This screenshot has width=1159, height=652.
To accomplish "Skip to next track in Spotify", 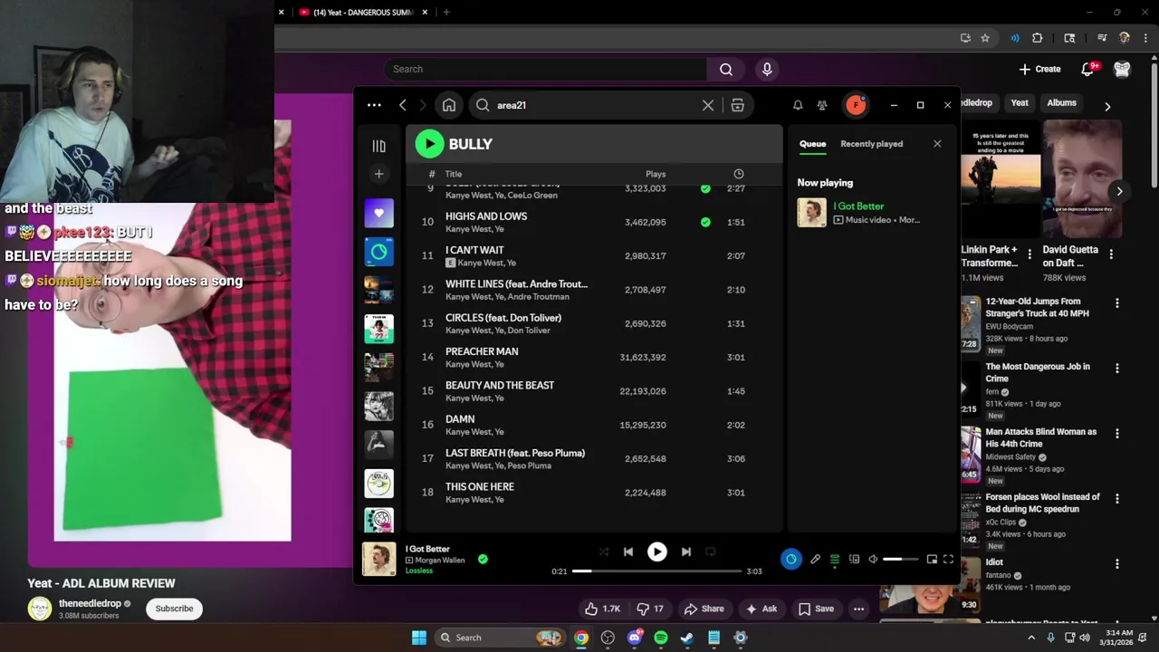I will pos(686,551).
